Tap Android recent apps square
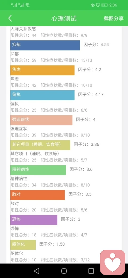Image resolution: width=128 pixels, height=278 pixels. click(x=91, y=271)
